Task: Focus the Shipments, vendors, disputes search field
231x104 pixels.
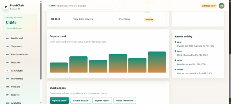Action: point(80,6)
